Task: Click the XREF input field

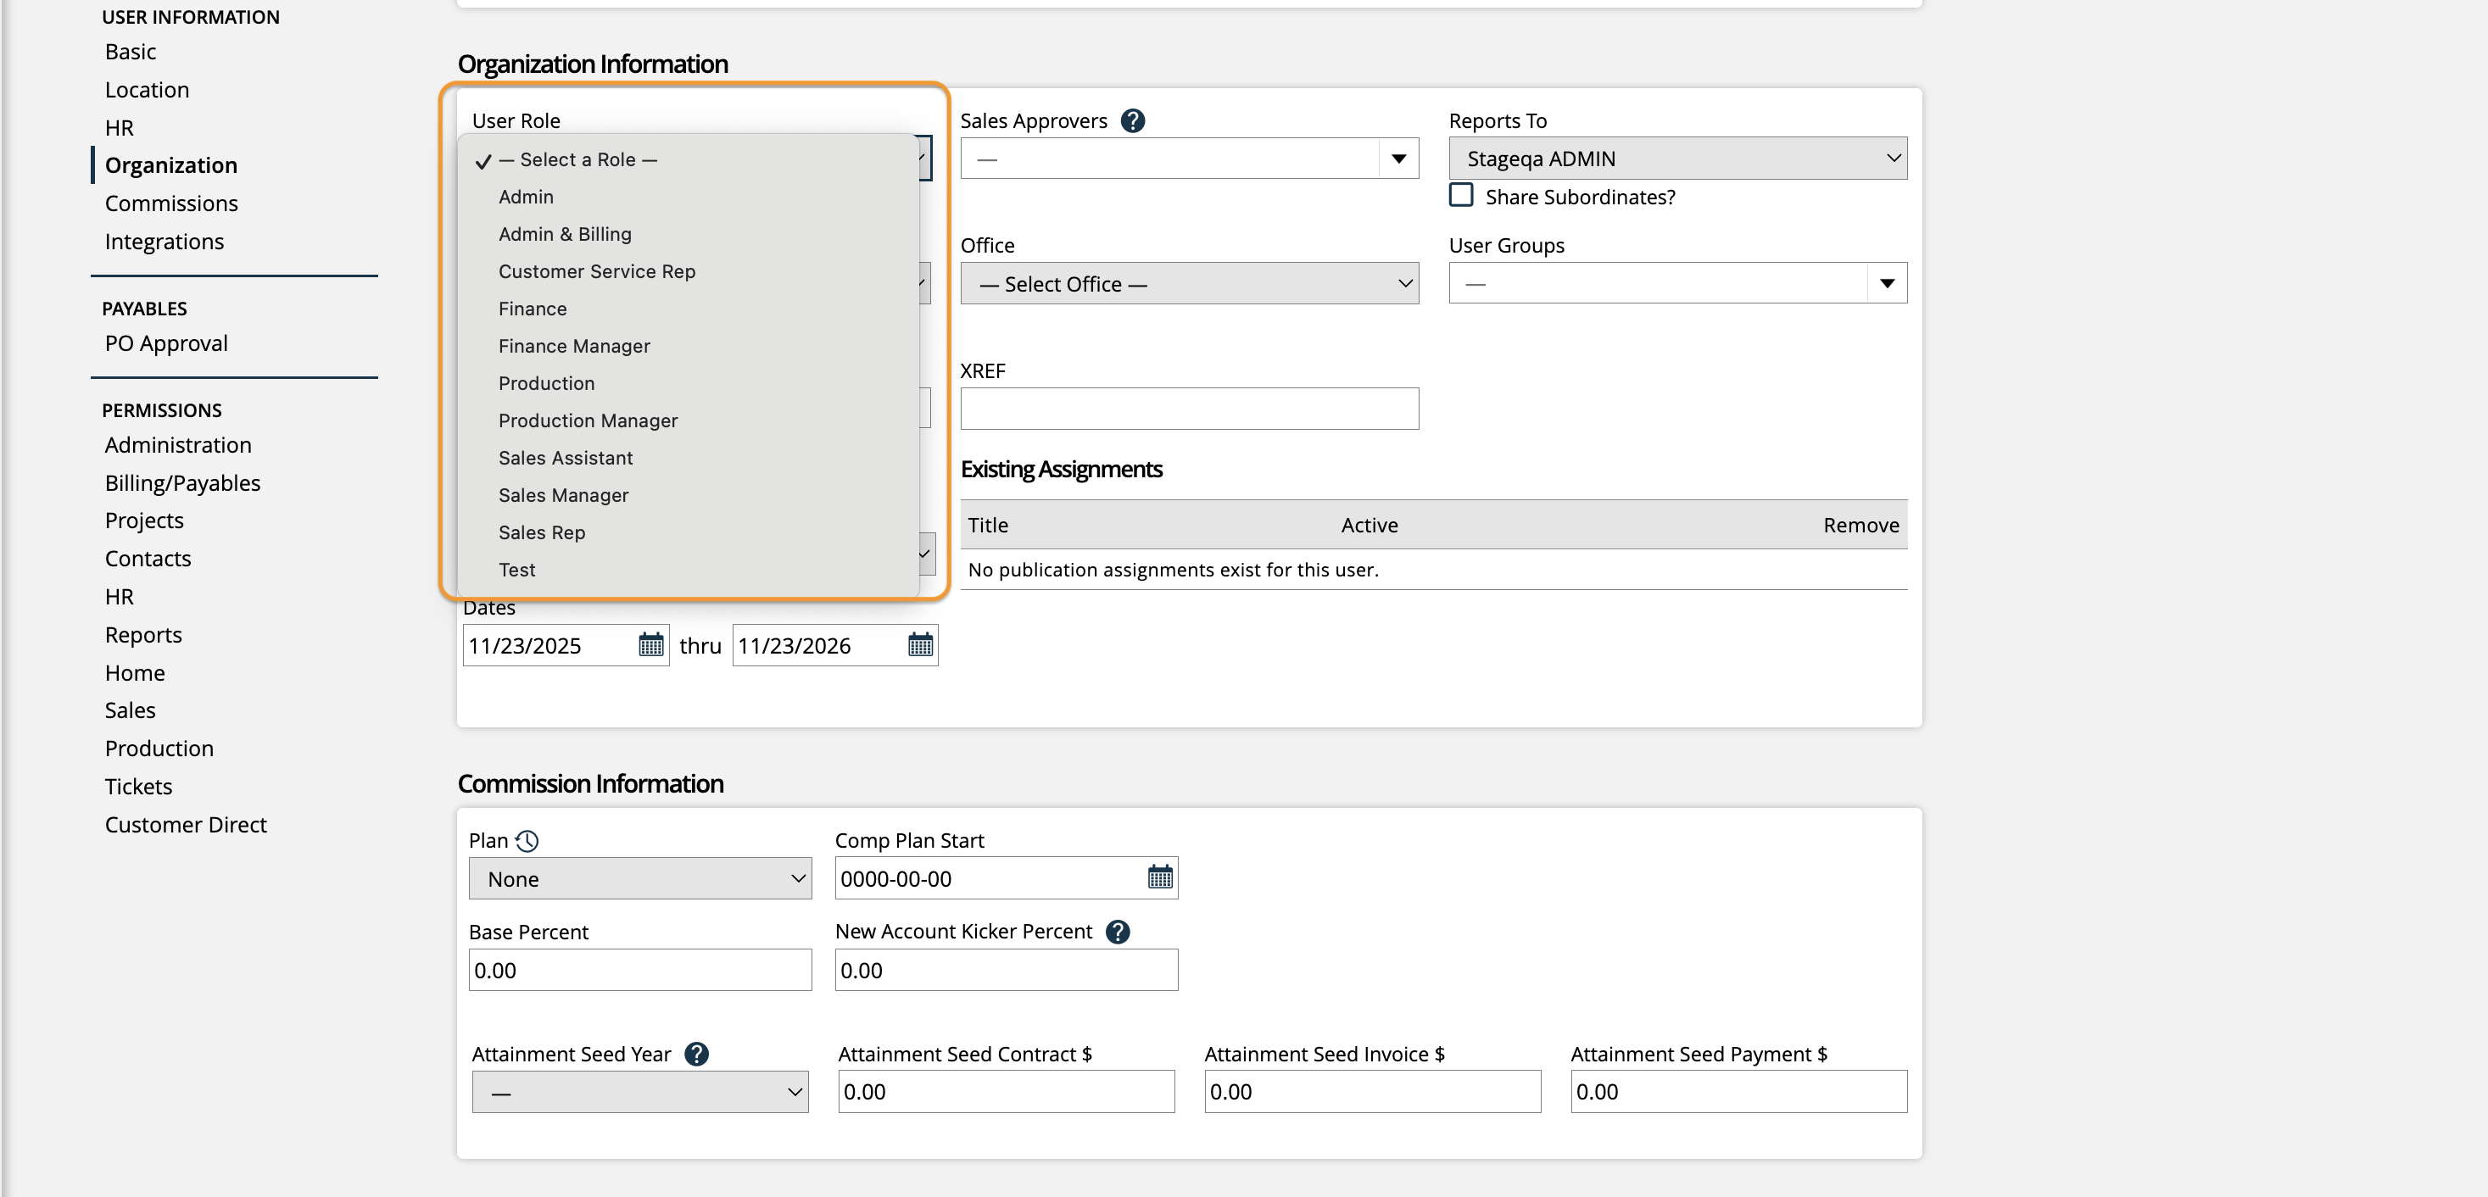Action: pyautogui.click(x=1189, y=409)
